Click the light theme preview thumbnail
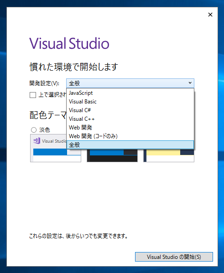Image resolution: width=224 pixels, height=273 pixels. tap(56, 148)
